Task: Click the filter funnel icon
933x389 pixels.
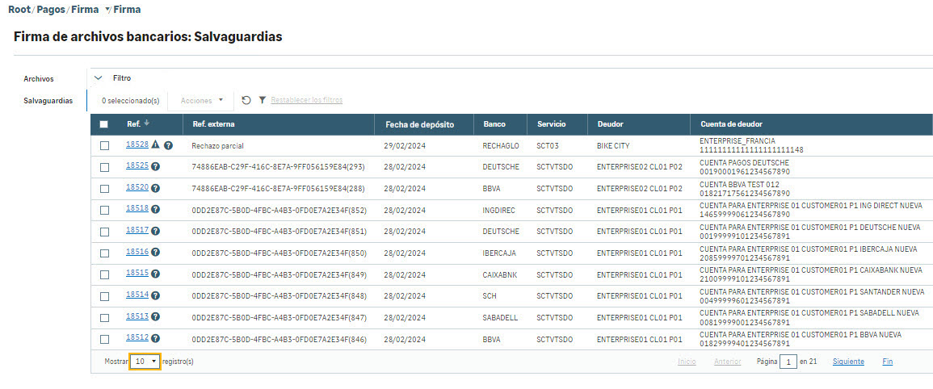Action: coord(262,100)
